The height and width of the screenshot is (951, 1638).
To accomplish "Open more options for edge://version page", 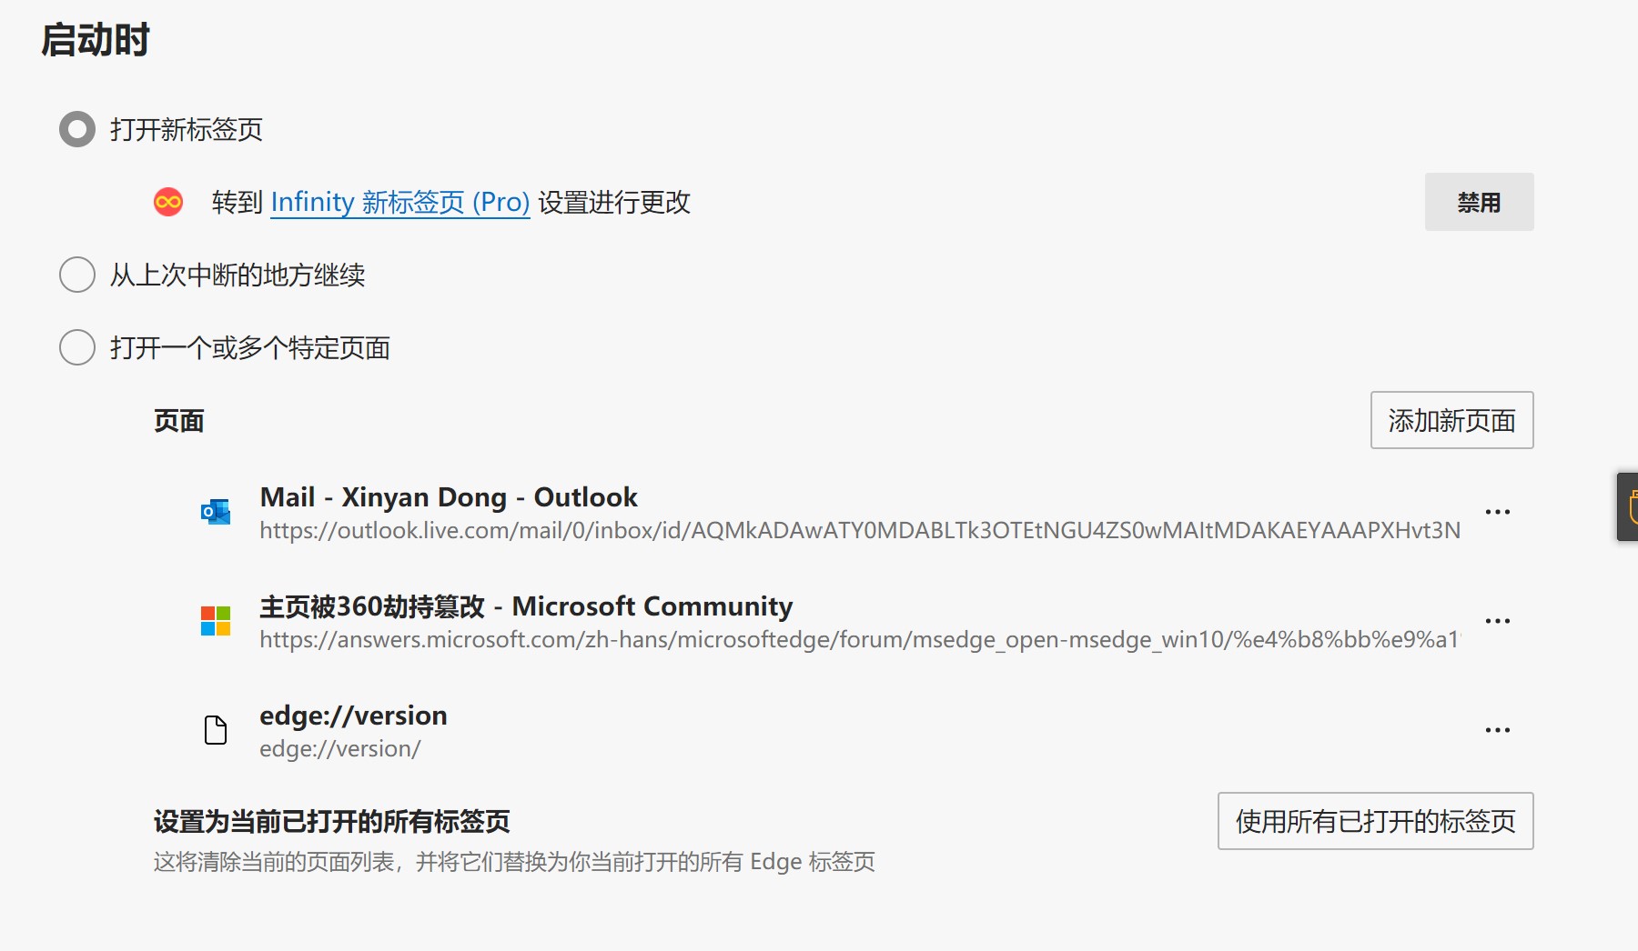I will (x=1497, y=730).
